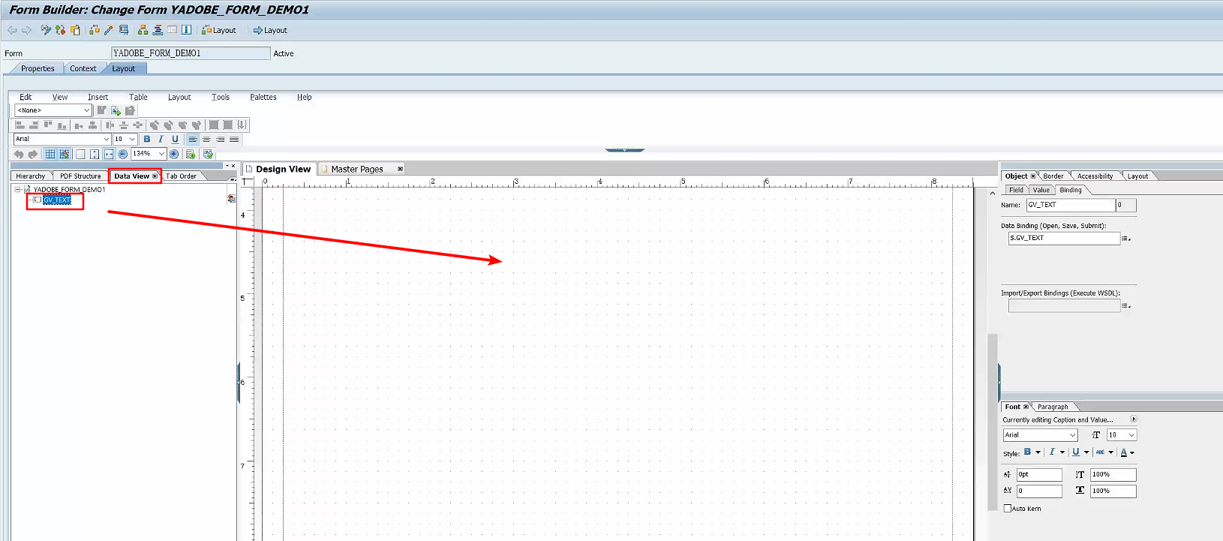Open the Accessibility palette tab

pos(1095,176)
